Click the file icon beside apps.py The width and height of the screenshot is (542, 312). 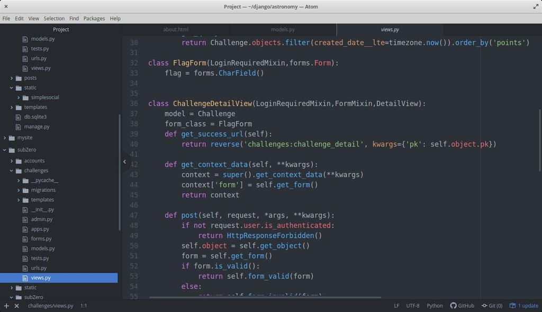(25, 229)
